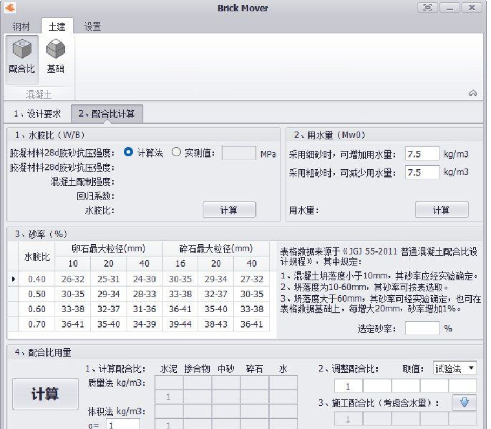Click the 0.60 water-binder ratio cell

(x=37, y=309)
